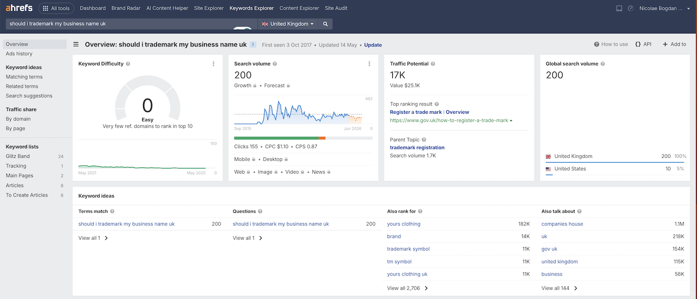Select Keywords Explorer tab

click(x=251, y=8)
